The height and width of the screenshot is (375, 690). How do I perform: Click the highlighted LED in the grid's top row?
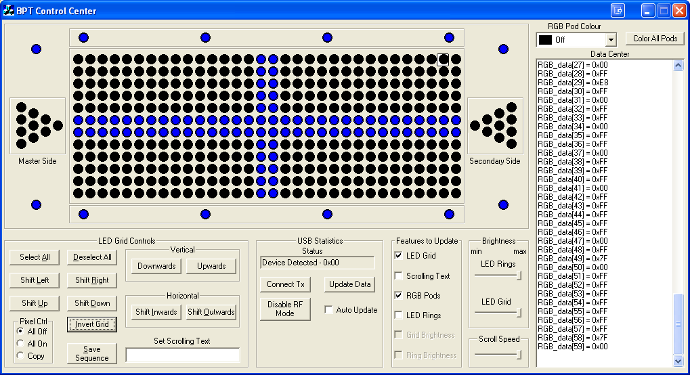(443, 60)
